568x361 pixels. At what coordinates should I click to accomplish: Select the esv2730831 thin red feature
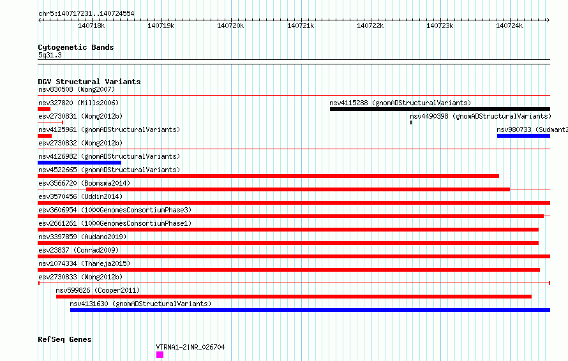tap(50, 122)
